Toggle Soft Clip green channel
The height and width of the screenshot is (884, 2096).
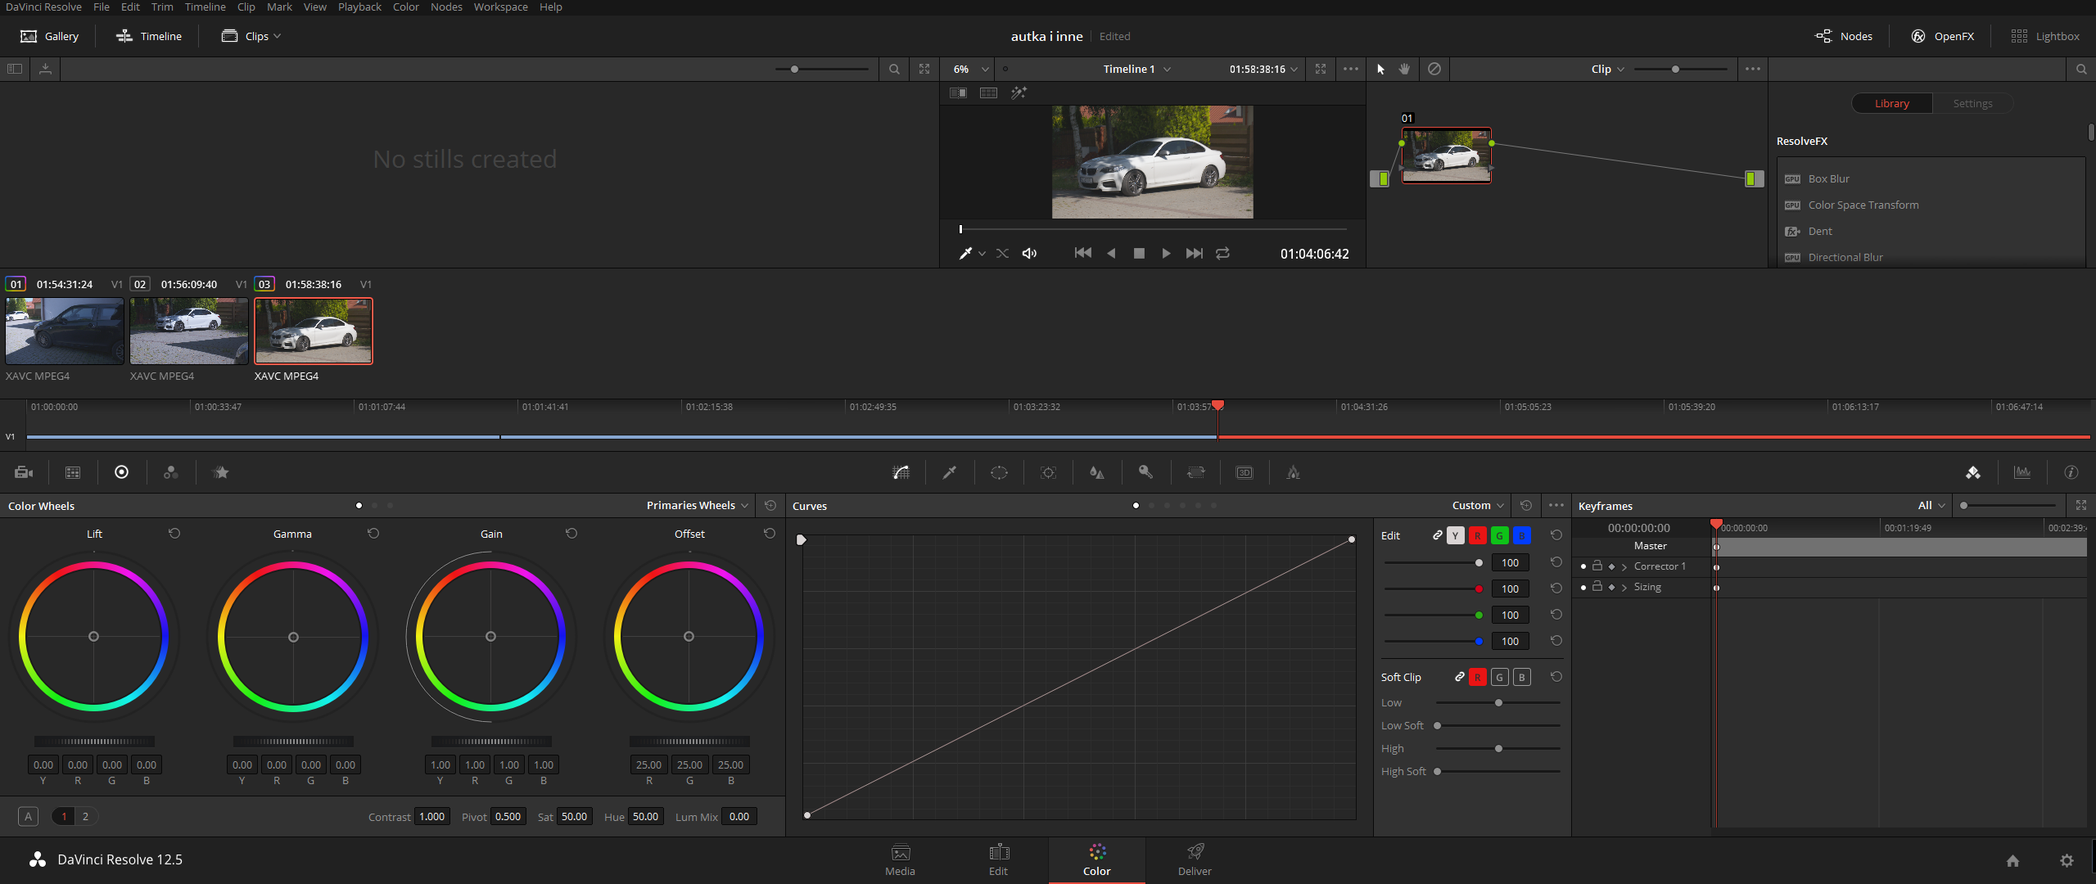click(1499, 677)
